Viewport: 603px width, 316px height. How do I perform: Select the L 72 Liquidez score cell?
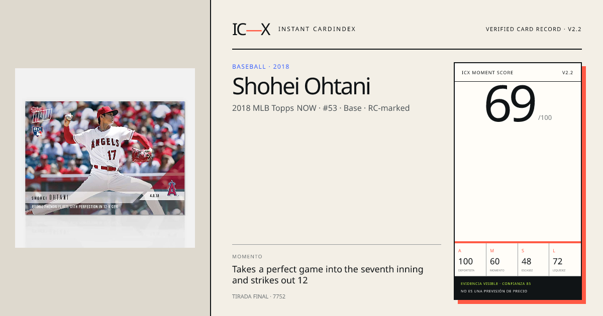565,260
